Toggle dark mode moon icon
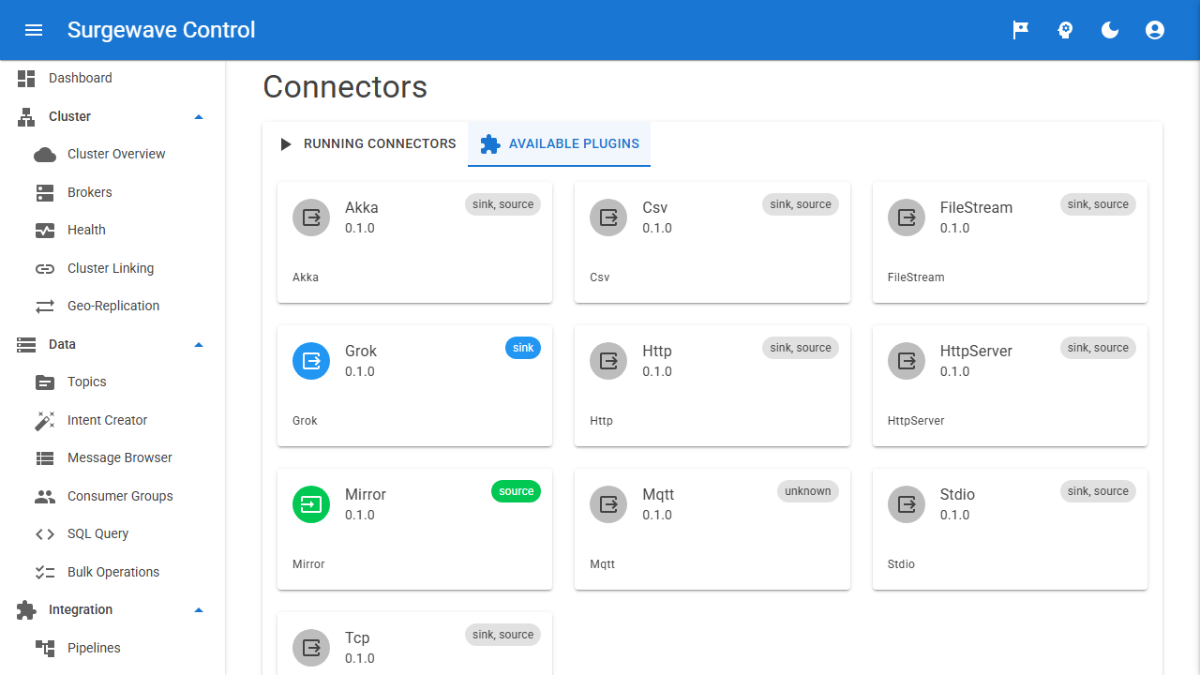Screen dimensions: 1200x675 1110,30
